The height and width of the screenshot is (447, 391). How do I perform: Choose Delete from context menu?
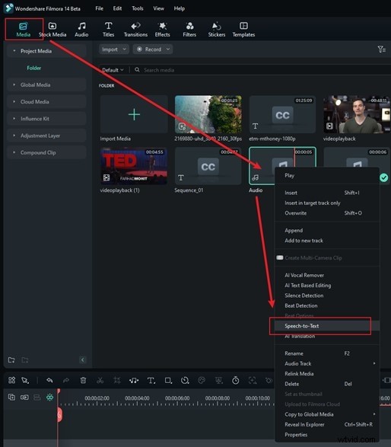327,384
